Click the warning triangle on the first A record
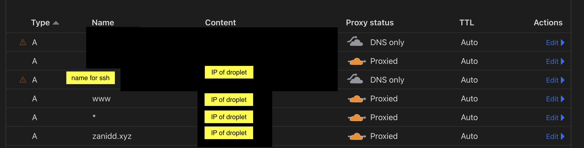584x148 pixels. (x=23, y=42)
